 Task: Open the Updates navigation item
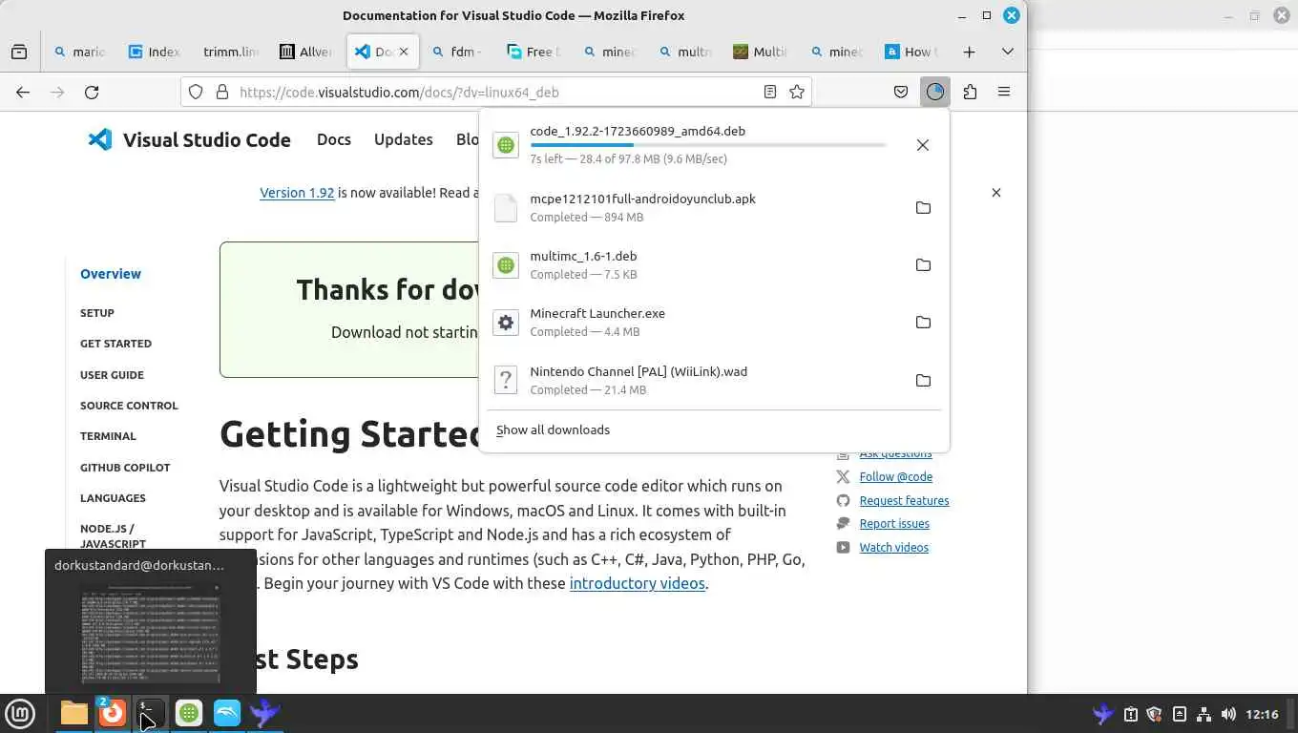[x=404, y=139]
